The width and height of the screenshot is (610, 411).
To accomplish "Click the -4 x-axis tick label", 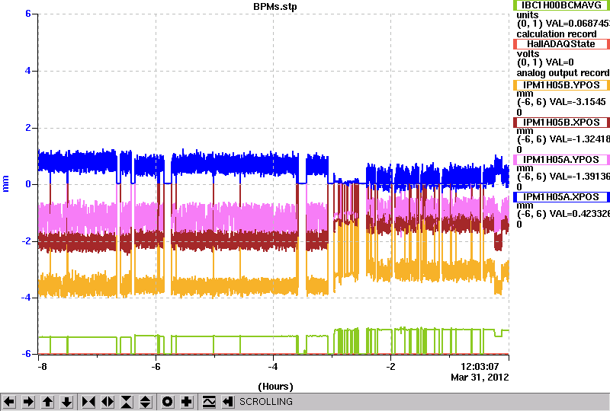I will click(273, 367).
